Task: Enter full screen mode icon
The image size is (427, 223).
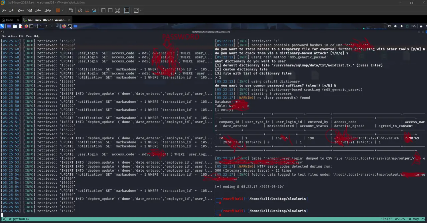Action: [x=117, y=10]
